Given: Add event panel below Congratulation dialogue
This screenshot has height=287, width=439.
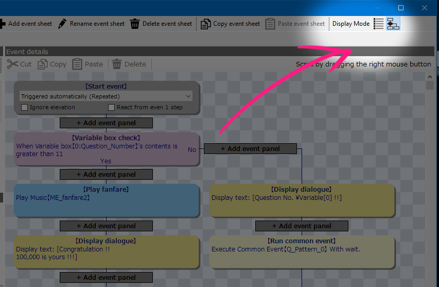Looking at the screenshot, I should 106,278.
